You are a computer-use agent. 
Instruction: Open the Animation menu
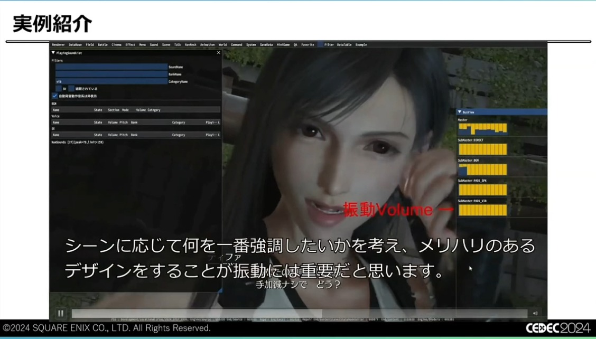coord(208,45)
